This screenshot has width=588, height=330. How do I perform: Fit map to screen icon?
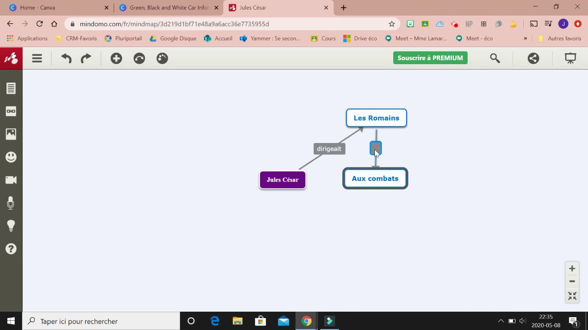[572, 296]
